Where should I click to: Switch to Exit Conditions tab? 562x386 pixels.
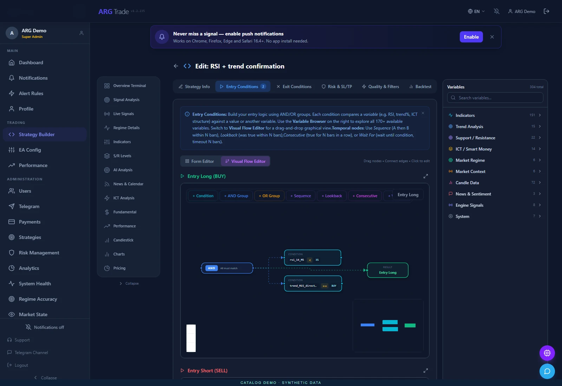point(294,87)
